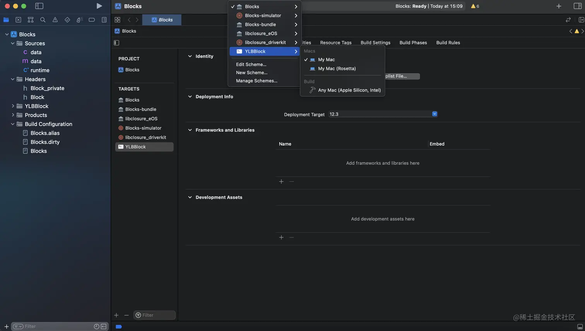
Task: Select My Mac (Rosetta) destination
Action: click(x=337, y=69)
